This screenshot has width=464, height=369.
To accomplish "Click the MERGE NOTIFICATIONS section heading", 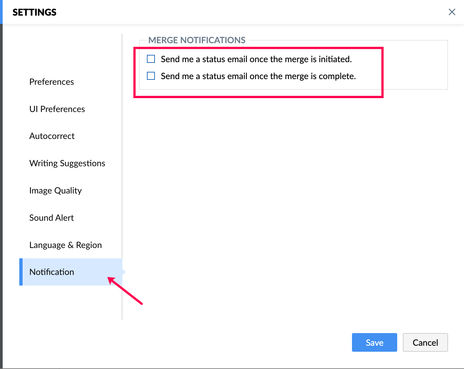I will 197,40.
